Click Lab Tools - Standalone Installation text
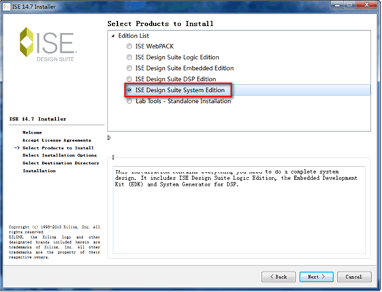This screenshot has height=292, width=382. [183, 101]
